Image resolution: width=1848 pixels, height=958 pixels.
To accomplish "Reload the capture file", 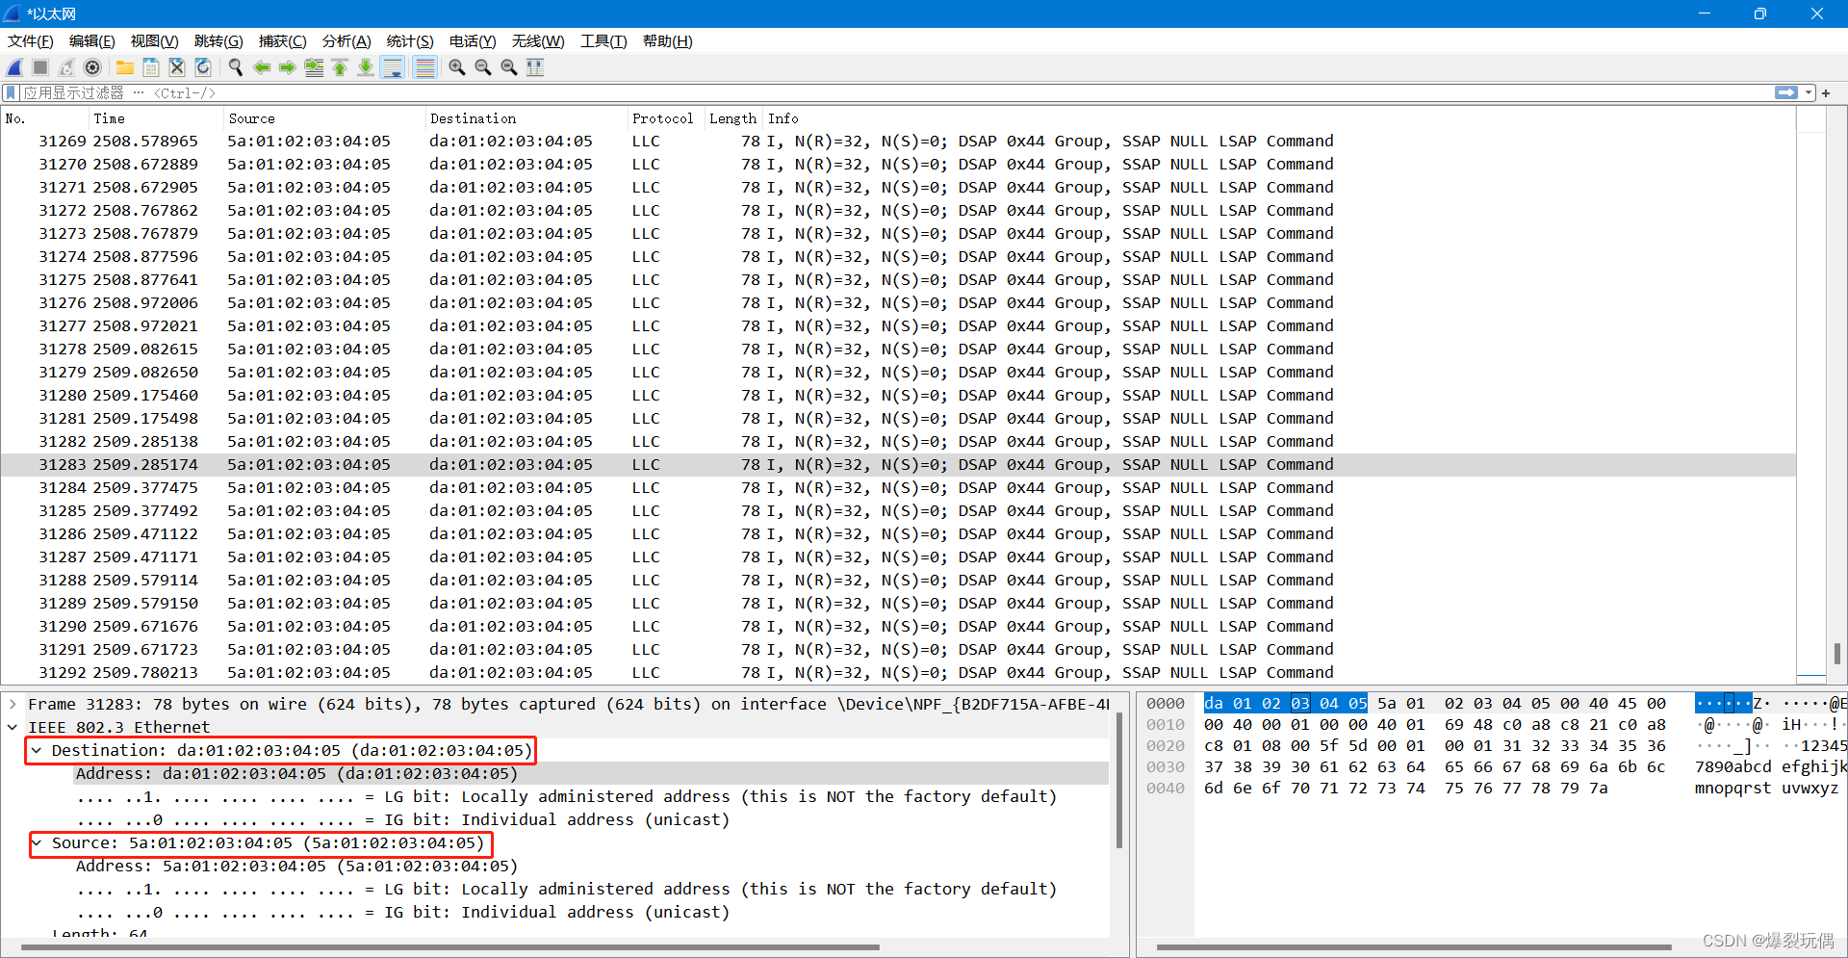I will pyautogui.click(x=203, y=67).
